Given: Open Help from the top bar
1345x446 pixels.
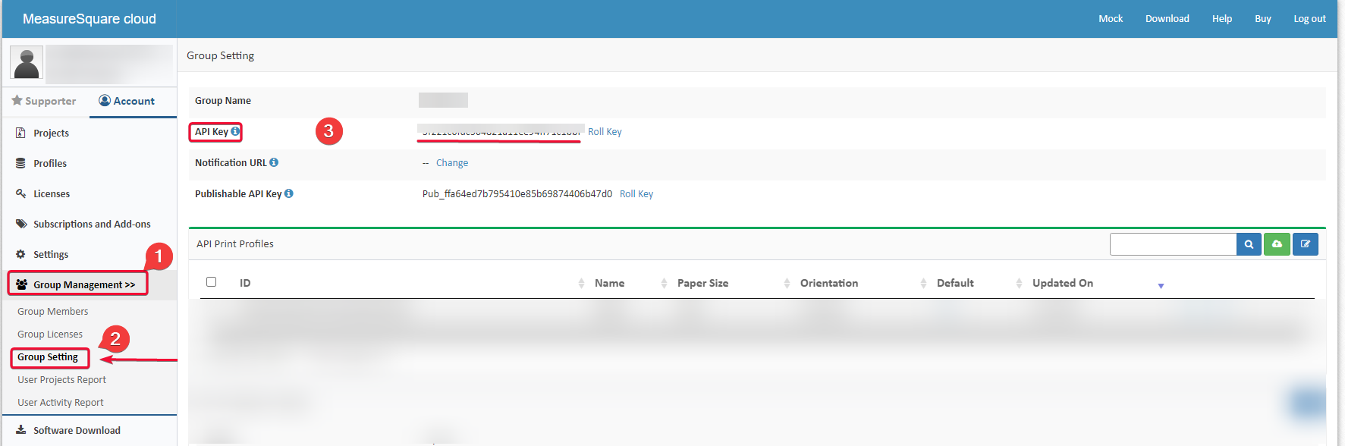Looking at the screenshot, I should [x=1222, y=19].
